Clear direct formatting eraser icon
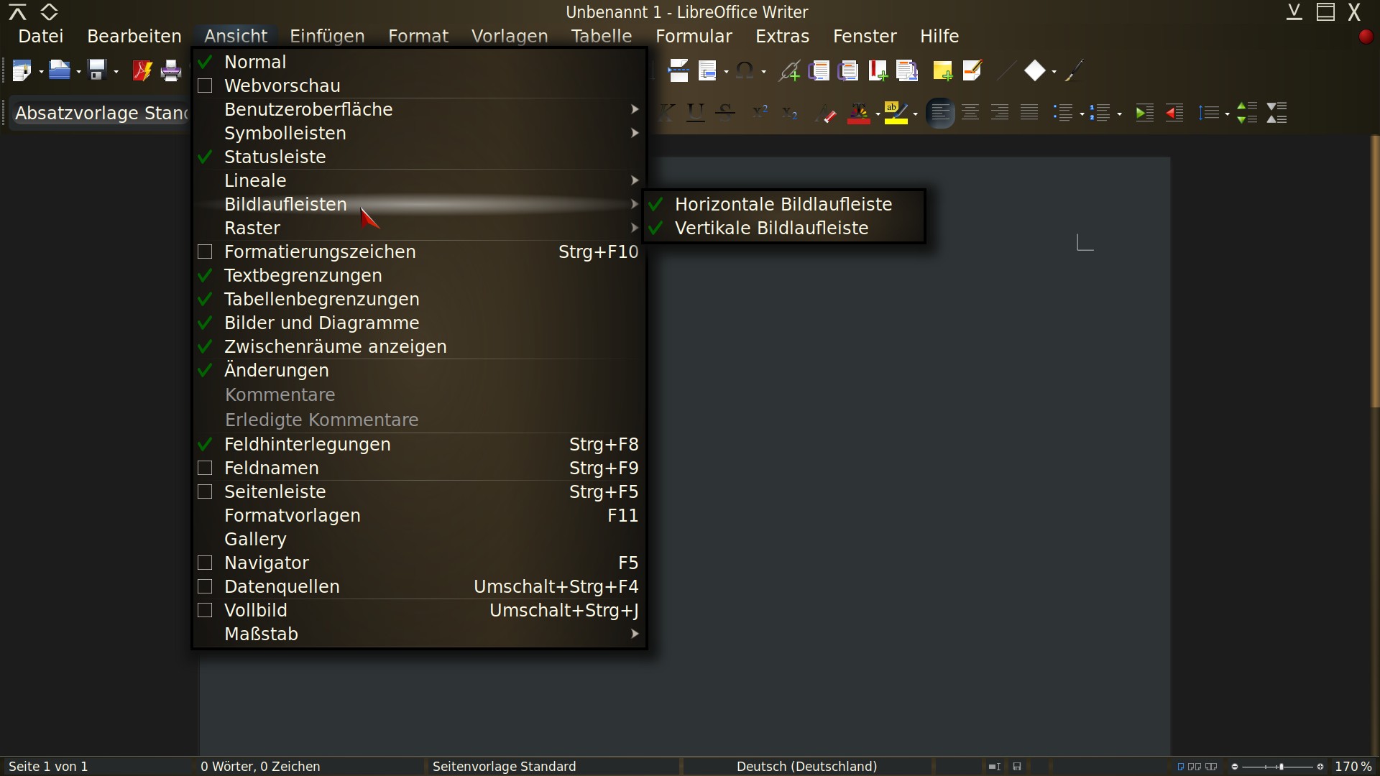Image resolution: width=1380 pixels, height=776 pixels. (825, 113)
